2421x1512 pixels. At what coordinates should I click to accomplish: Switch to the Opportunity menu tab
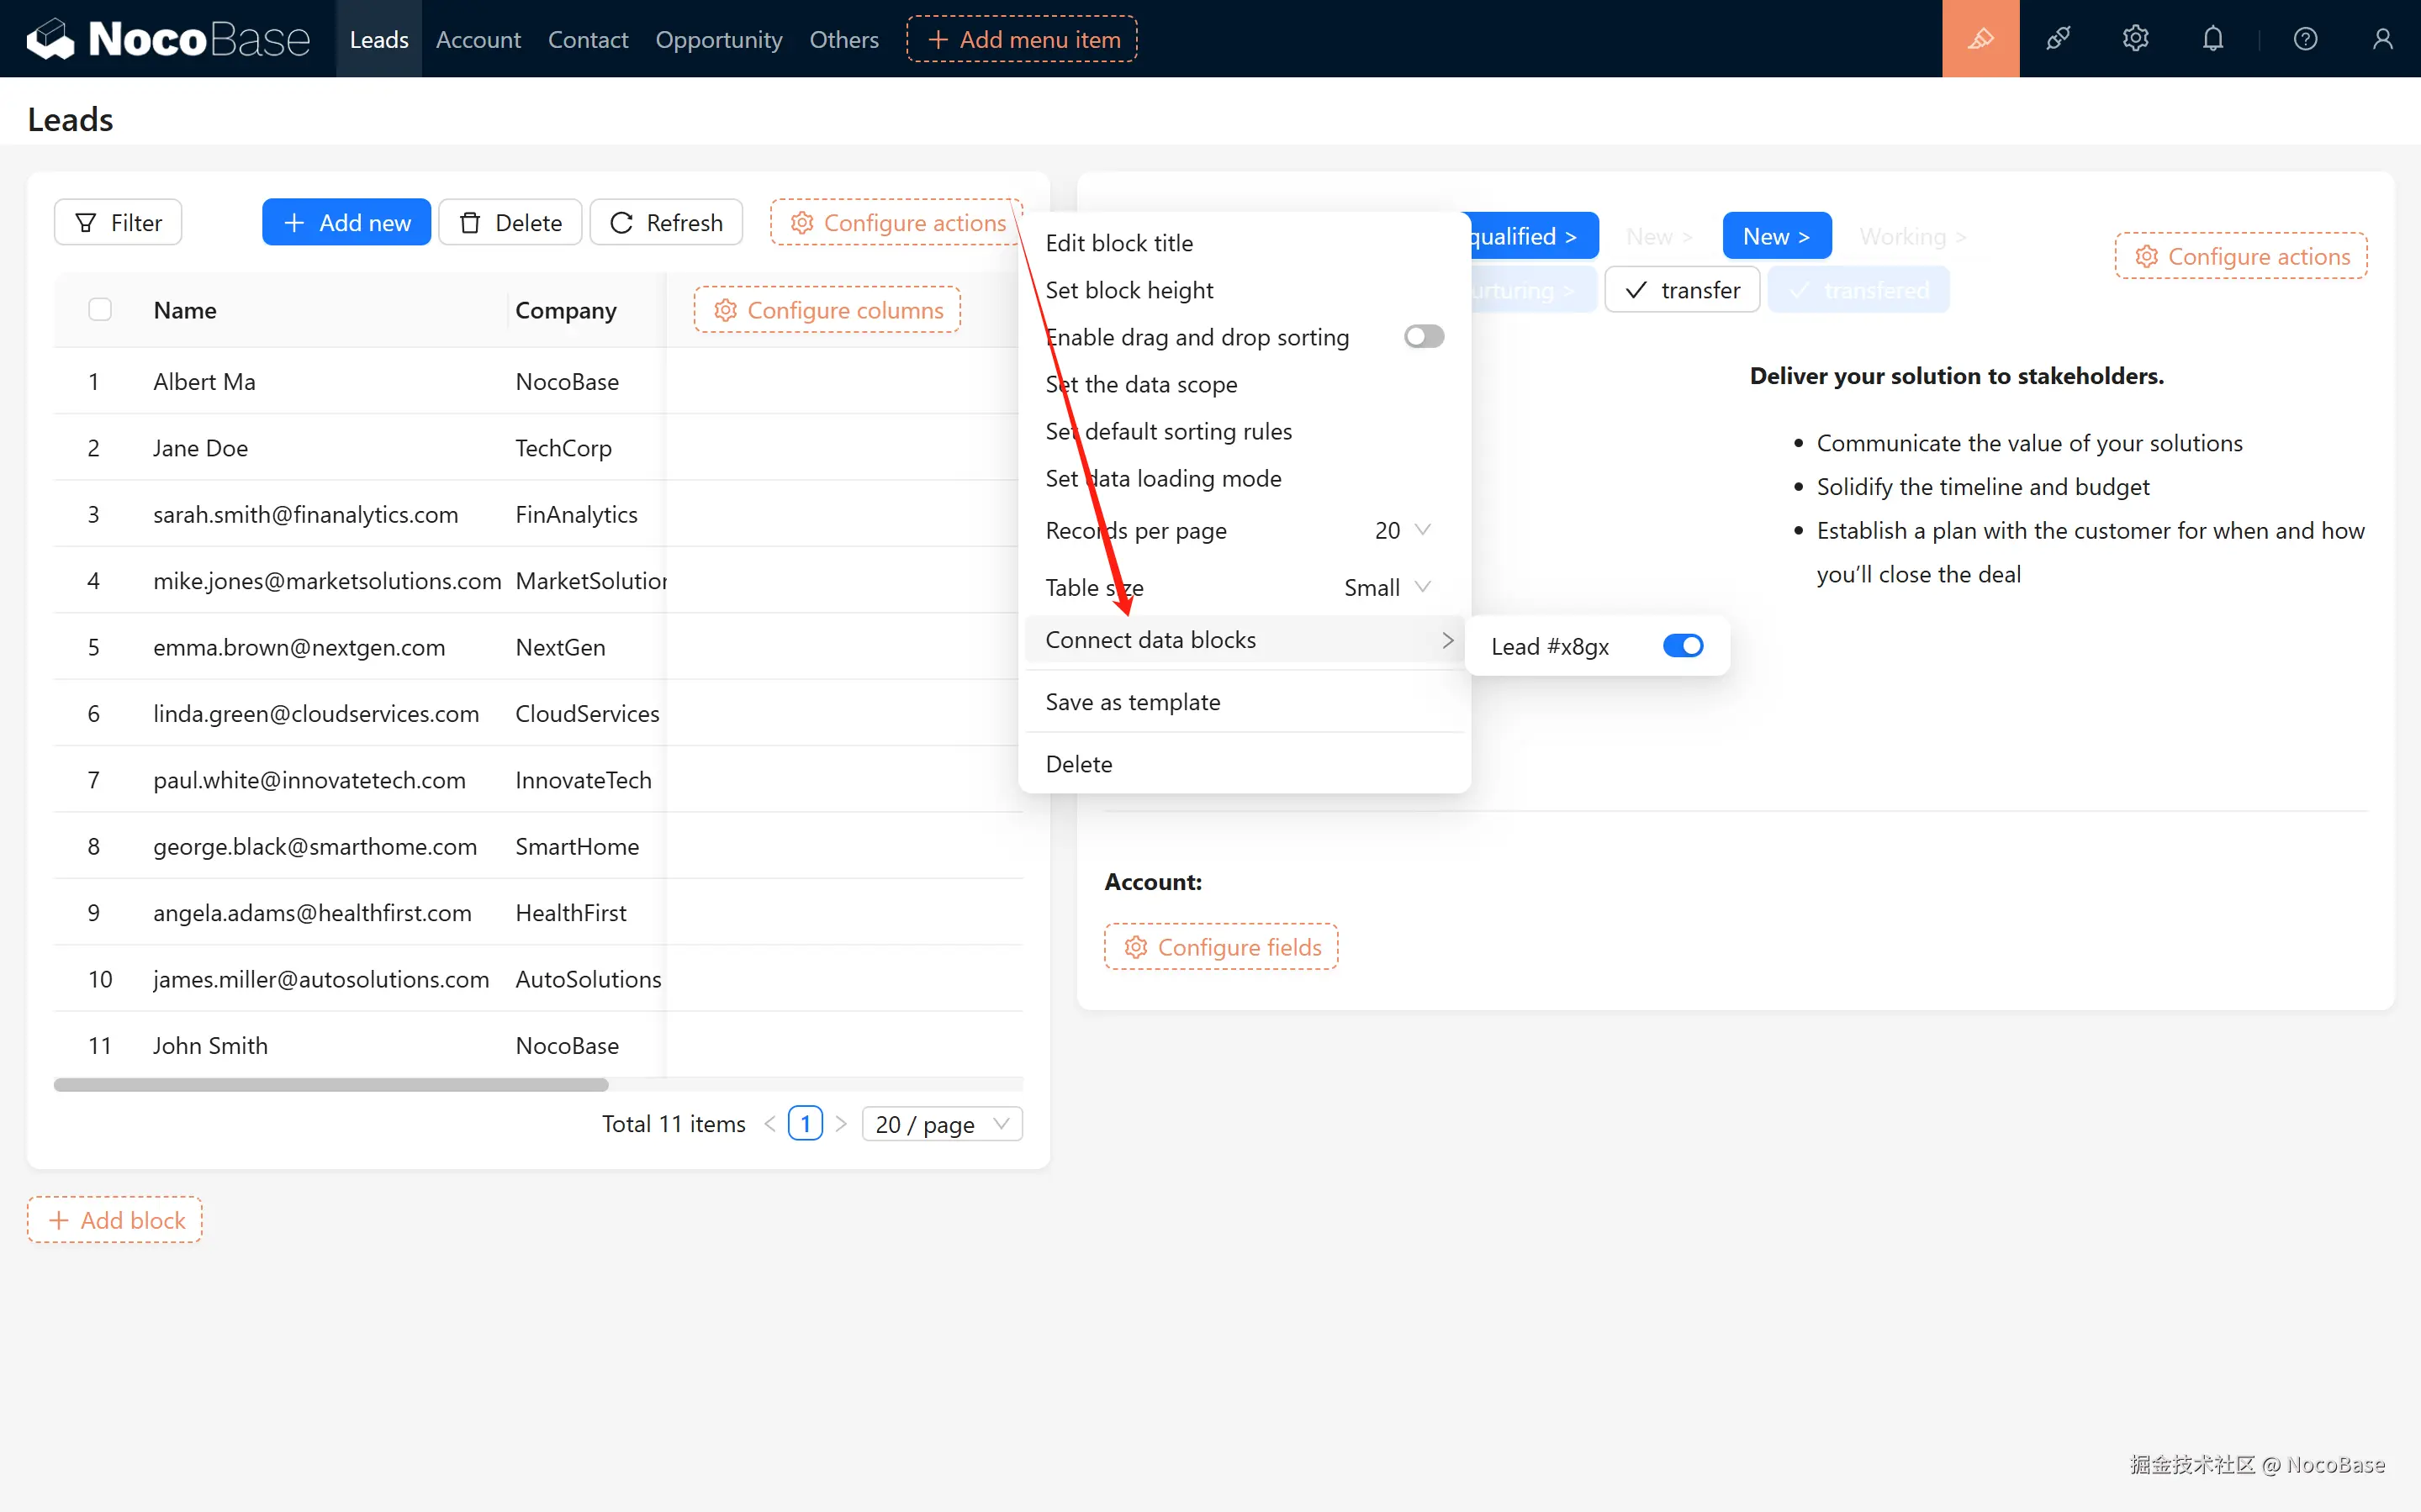point(718,39)
